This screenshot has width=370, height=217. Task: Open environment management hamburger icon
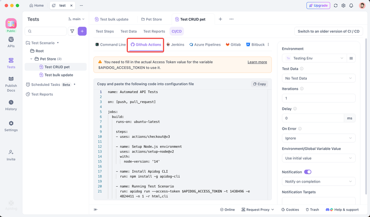(351, 58)
